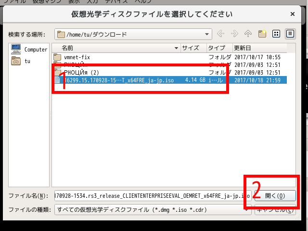
Task: Click the back navigation arrow
Action: [x=221, y=34]
